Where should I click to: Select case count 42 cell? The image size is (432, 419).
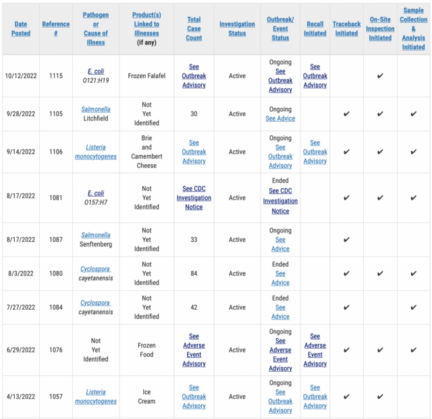(194, 307)
